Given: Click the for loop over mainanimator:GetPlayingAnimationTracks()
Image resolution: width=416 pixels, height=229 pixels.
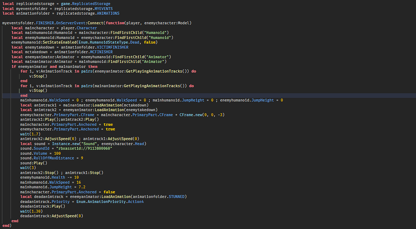Looking at the screenshot, I should [107, 86].
